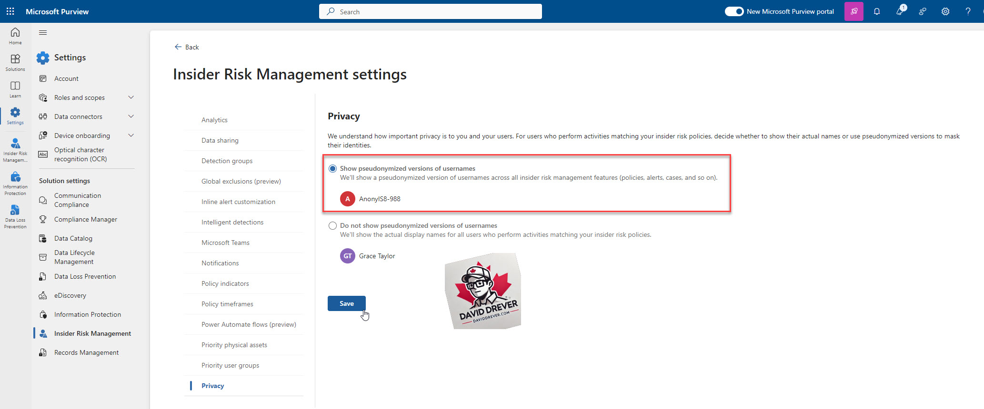Collapse navigation with hamburger icon
Viewport: 984px width, 409px height.
click(x=43, y=32)
